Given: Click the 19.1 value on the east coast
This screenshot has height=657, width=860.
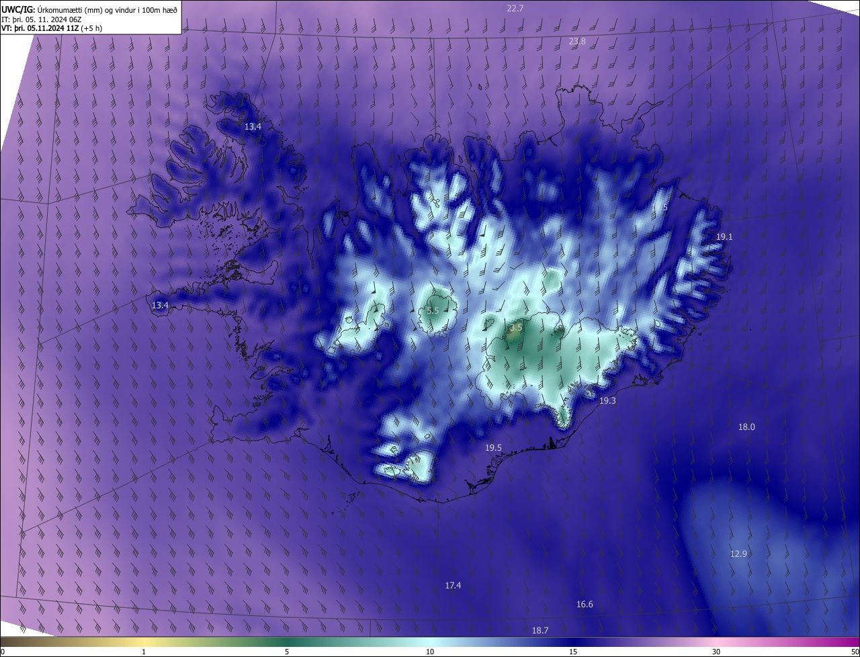Looking at the screenshot, I should (724, 237).
